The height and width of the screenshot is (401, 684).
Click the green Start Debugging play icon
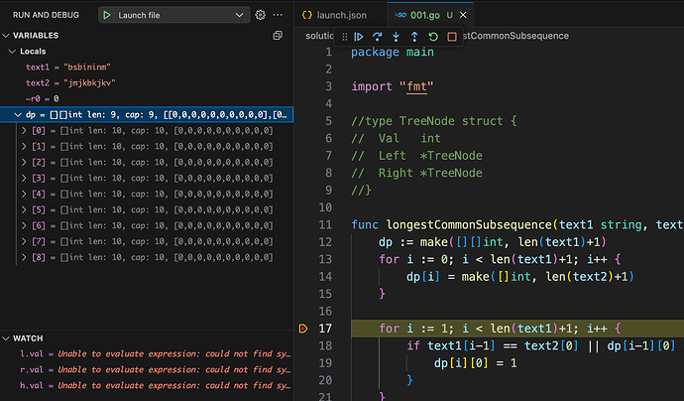coord(106,15)
